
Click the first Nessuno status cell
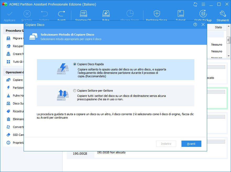[217, 45]
